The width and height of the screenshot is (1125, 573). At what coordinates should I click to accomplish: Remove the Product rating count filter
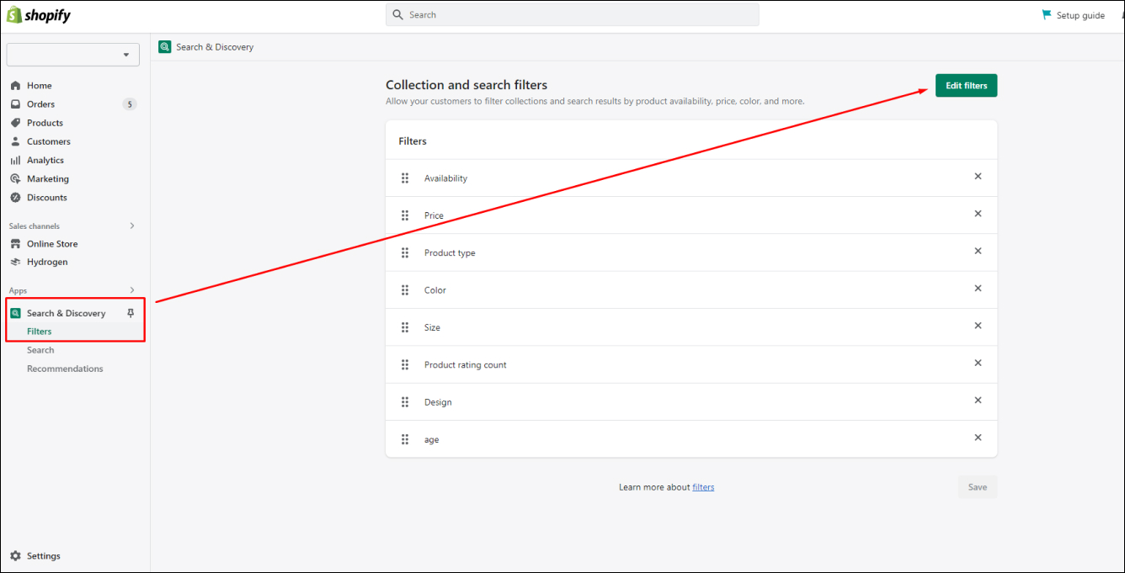pos(978,363)
